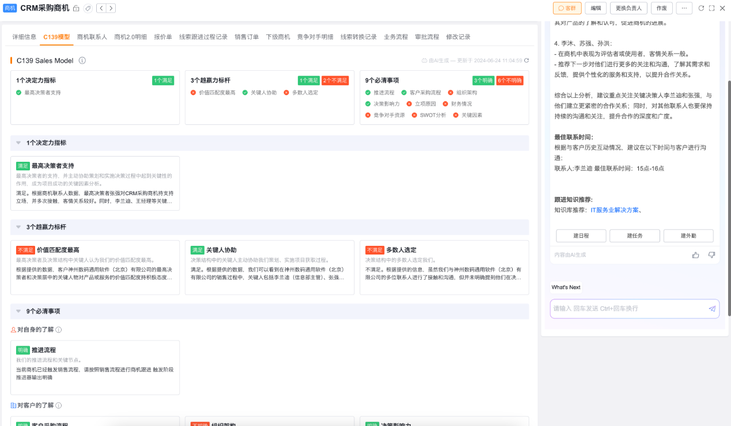Viewport: 731px width, 426px height.
Task: Go to next record with right arrow
Action: point(111,8)
